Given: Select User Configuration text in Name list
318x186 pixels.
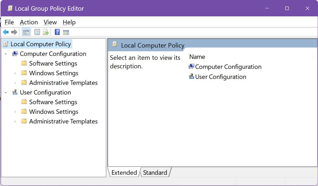Looking at the screenshot, I should point(221,77).
